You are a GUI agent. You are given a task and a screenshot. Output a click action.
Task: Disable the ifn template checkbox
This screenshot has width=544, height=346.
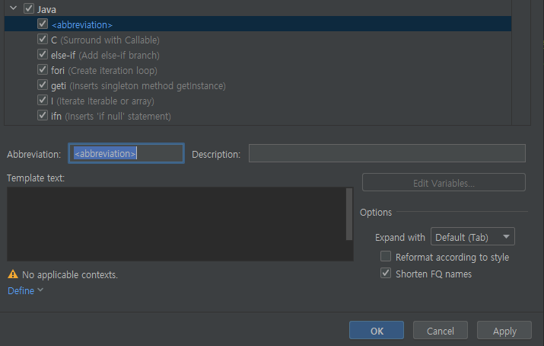pos(43,115)
